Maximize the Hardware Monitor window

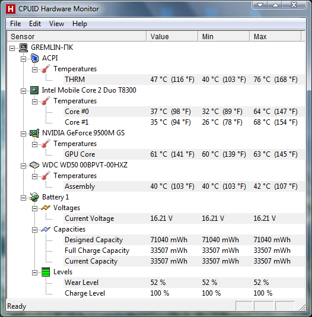point(275,5)
